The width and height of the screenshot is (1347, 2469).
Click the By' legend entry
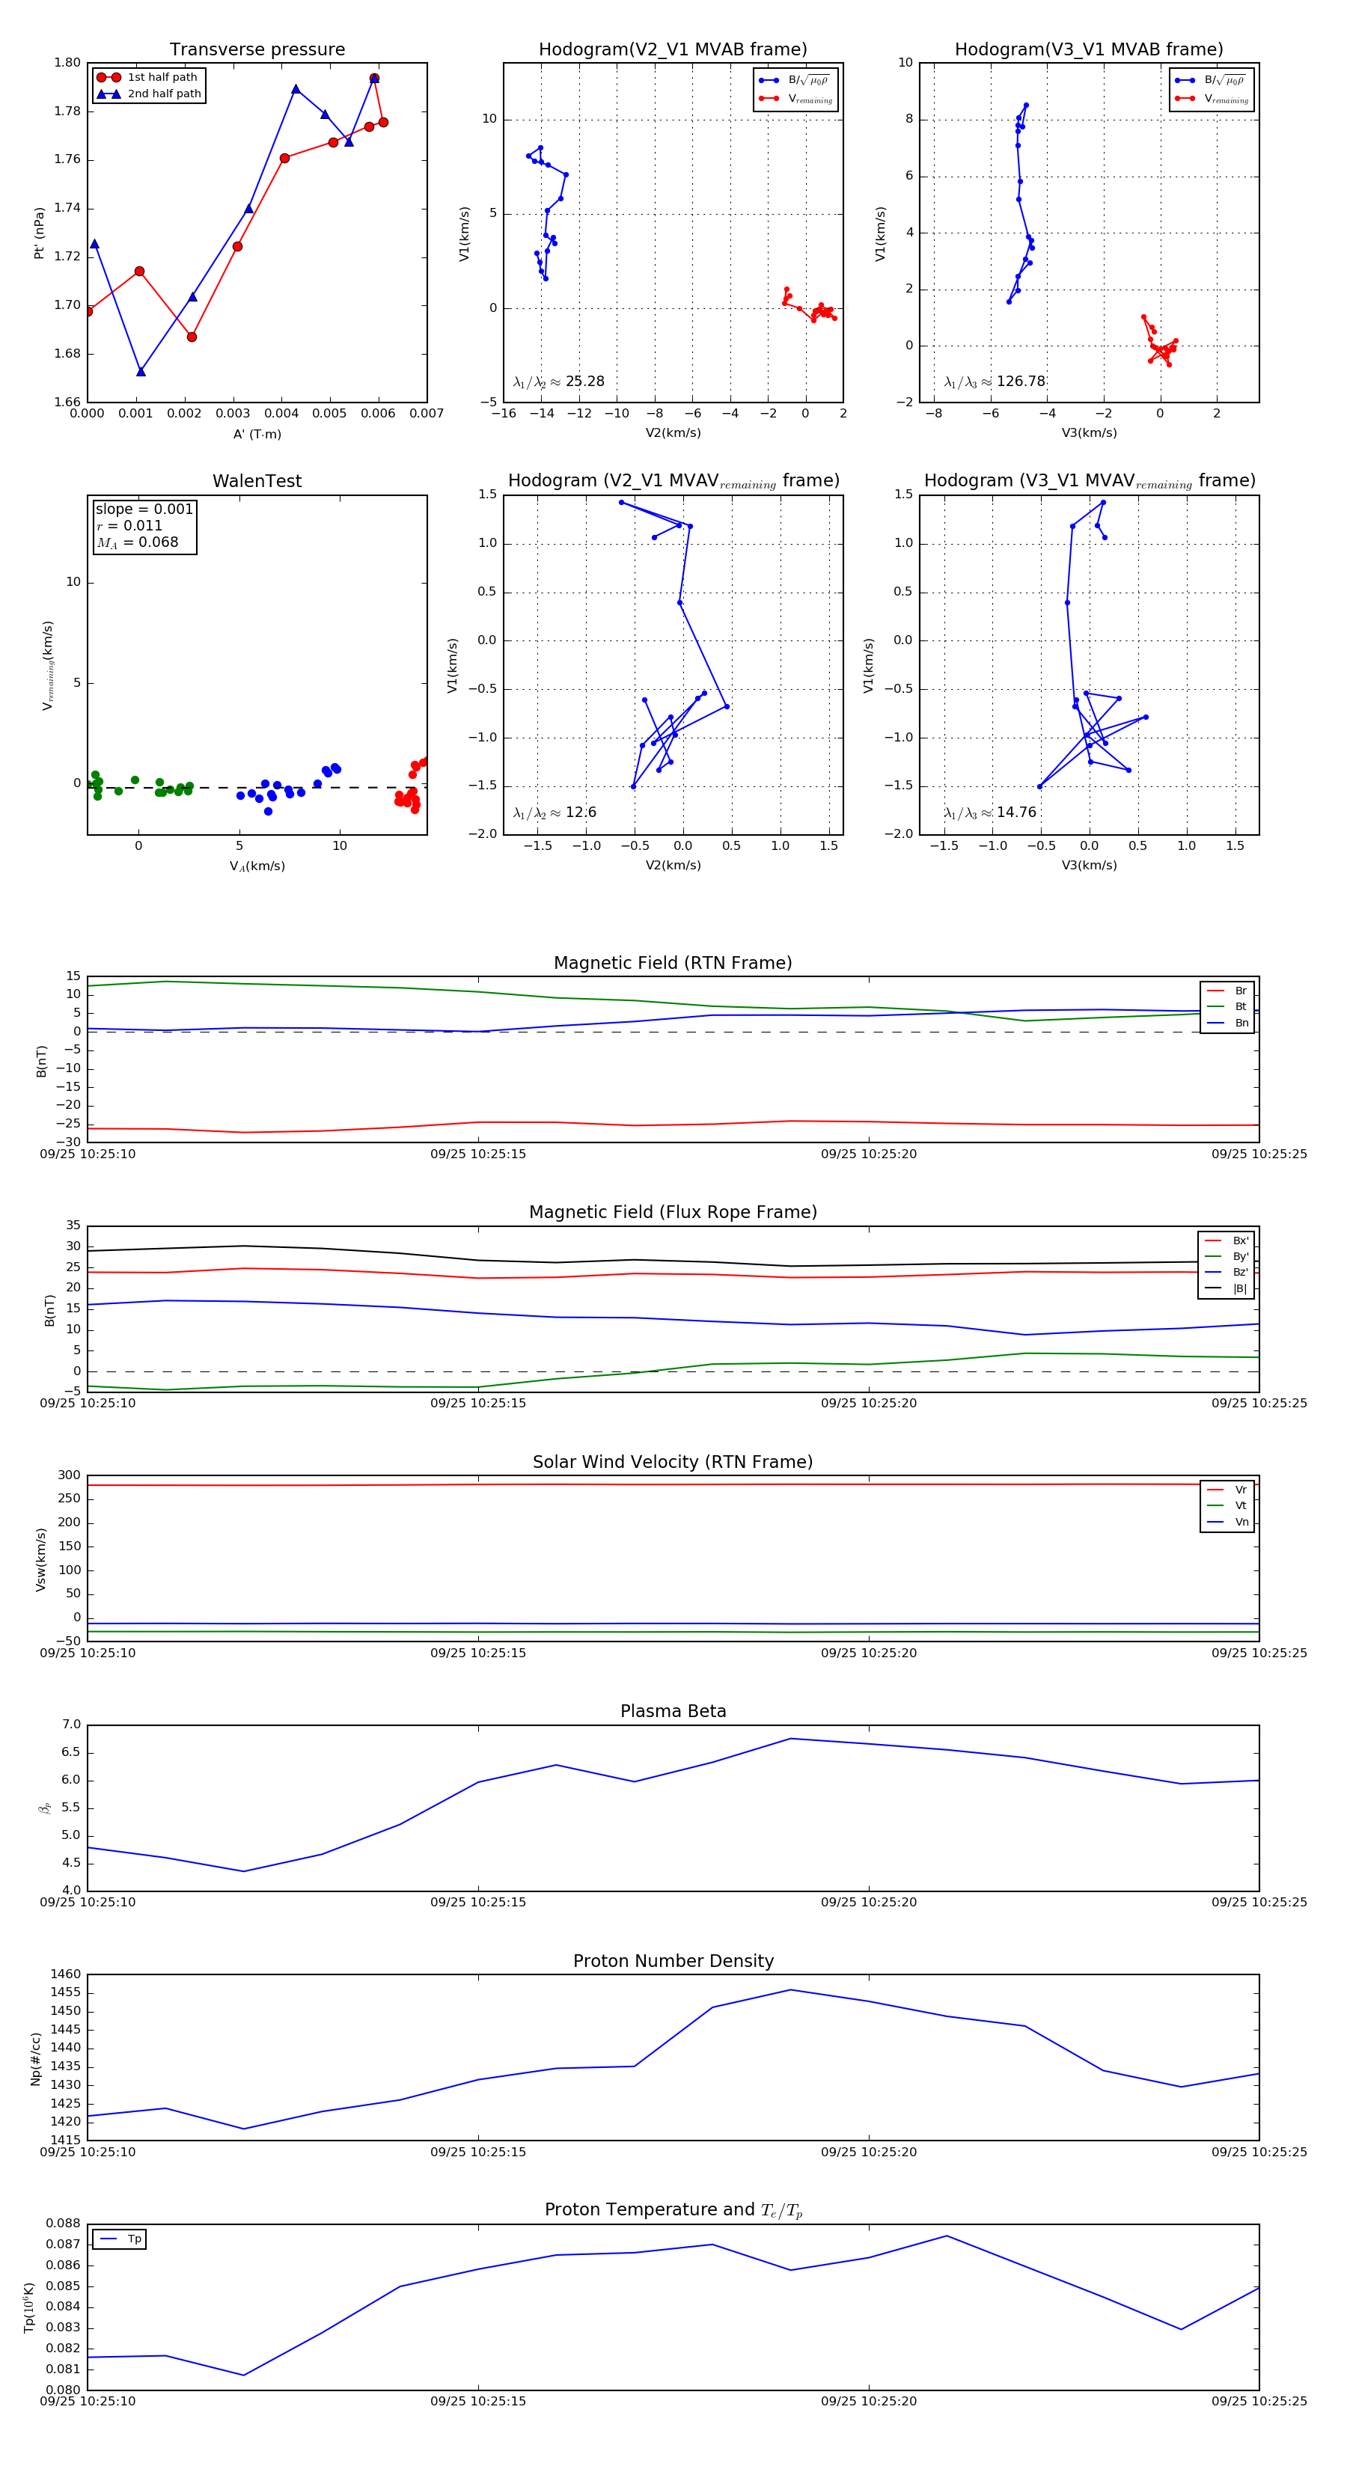1227,1256
